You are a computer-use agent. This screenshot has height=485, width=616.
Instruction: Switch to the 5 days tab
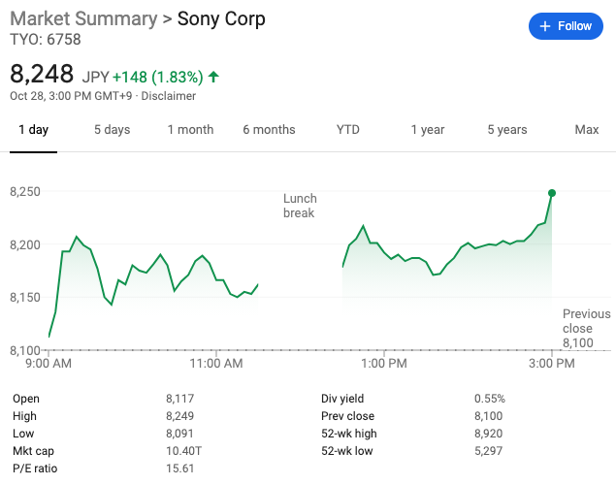coord(112,130)
